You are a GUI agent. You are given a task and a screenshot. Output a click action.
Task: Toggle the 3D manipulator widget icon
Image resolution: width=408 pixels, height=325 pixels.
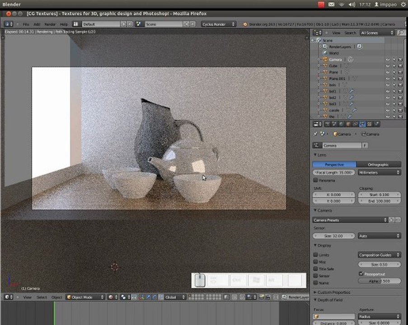click(x=142, y=297)
